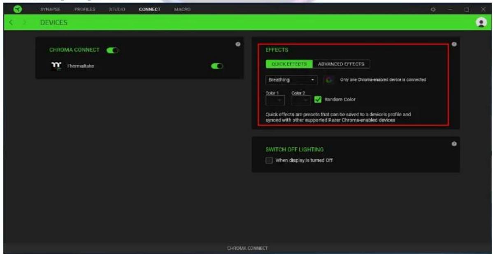Open the Breathing effect dropdown
The width and height of the screenshot is (493, 254).
click(x=291, y=80)
